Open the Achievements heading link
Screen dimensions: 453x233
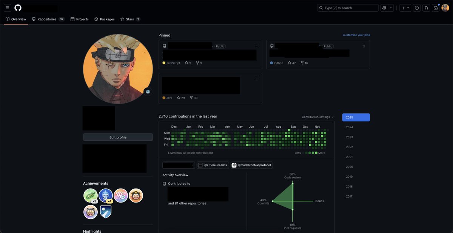[x=96, y=183]
